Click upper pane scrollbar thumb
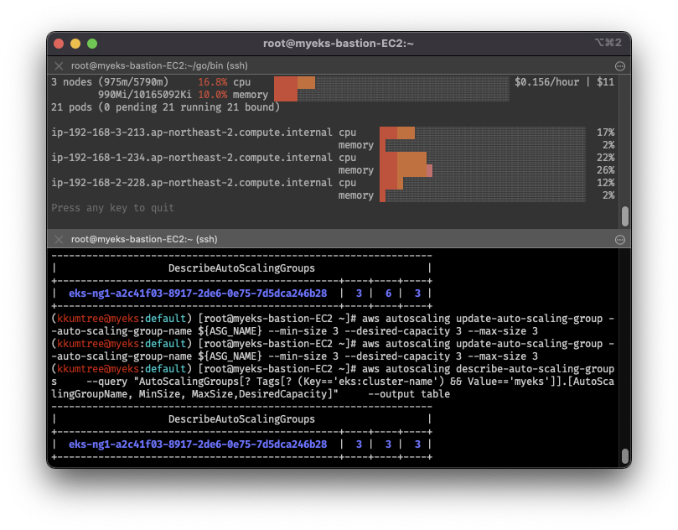 click(x=625, y=216)
